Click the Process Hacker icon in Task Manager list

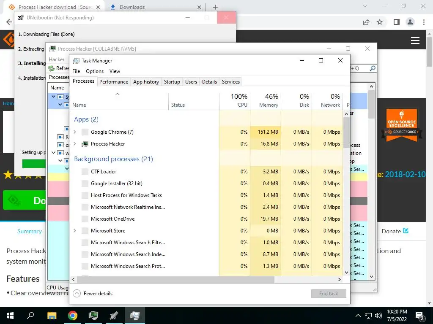tap(85, 144)
